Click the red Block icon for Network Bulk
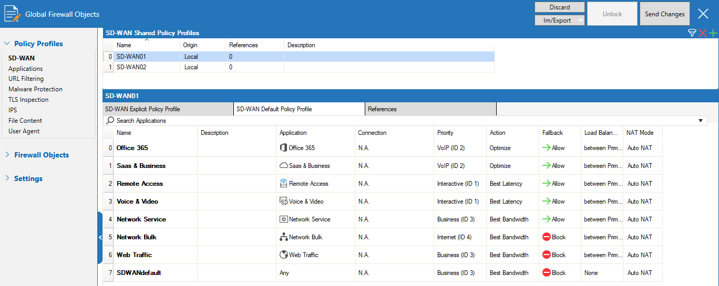The image size is (719, 286). 547,237
